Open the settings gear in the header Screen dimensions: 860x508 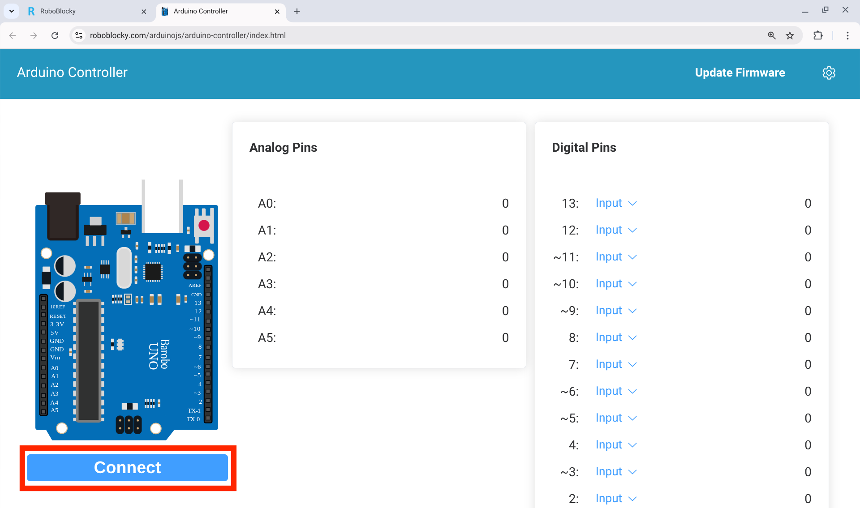click(x=829, y=73)
